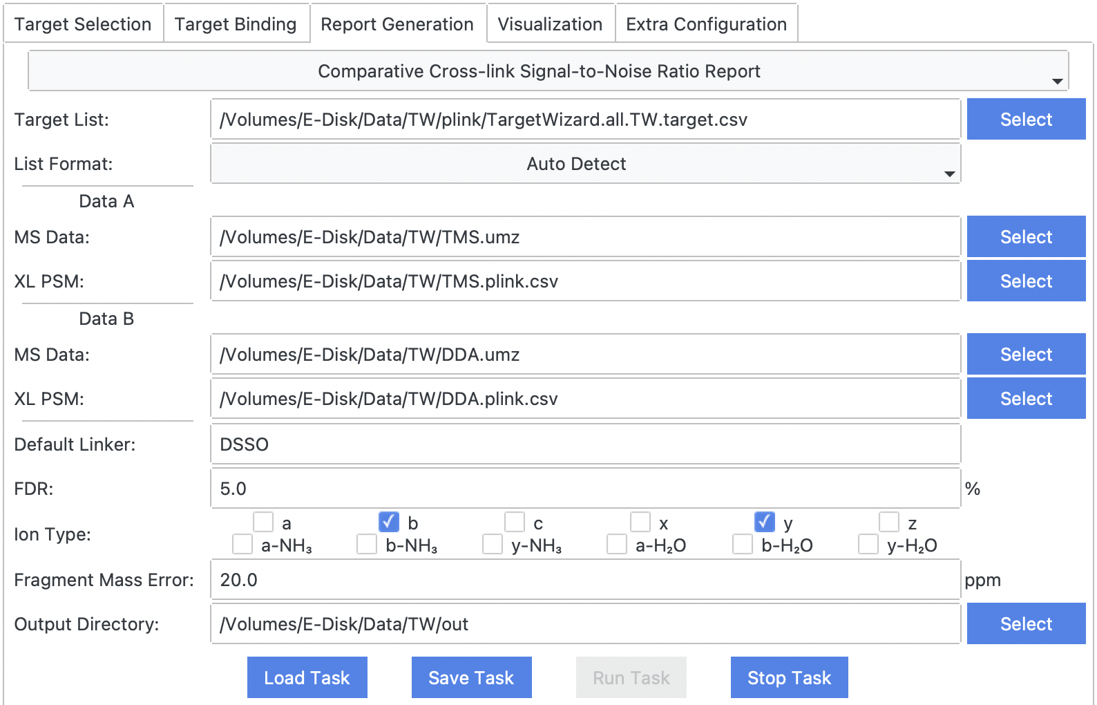Click the FDR input field
This screenshot has width=1097, height=705.
pos(585,489)
